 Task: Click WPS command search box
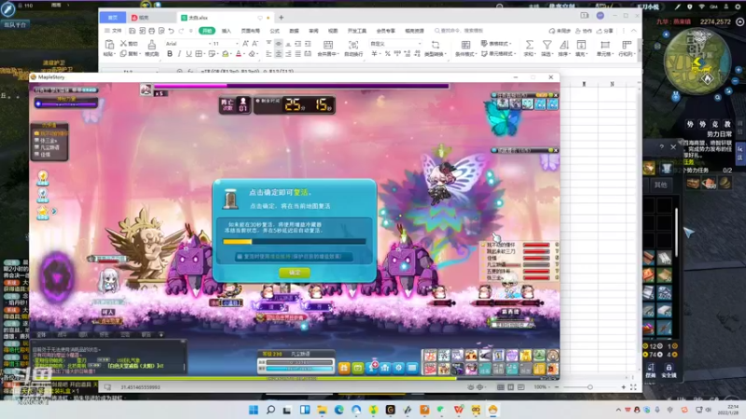[x=460, y=31]
